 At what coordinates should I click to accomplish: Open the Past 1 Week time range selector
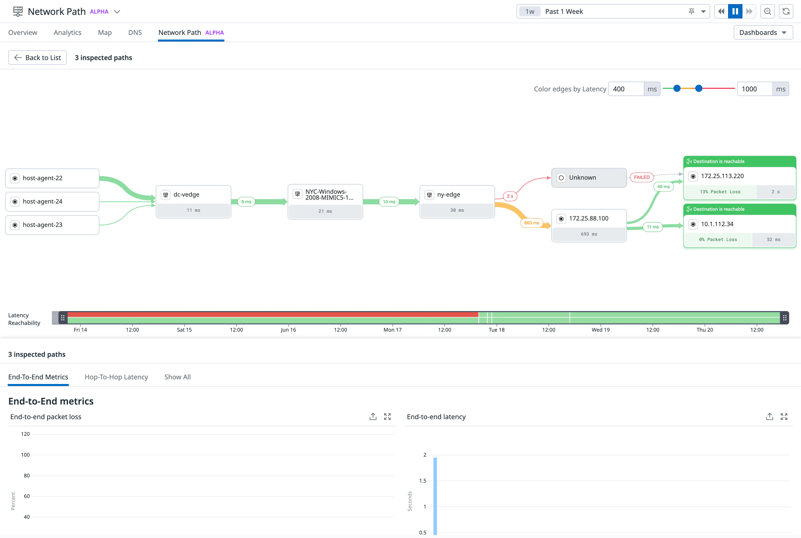613,11
